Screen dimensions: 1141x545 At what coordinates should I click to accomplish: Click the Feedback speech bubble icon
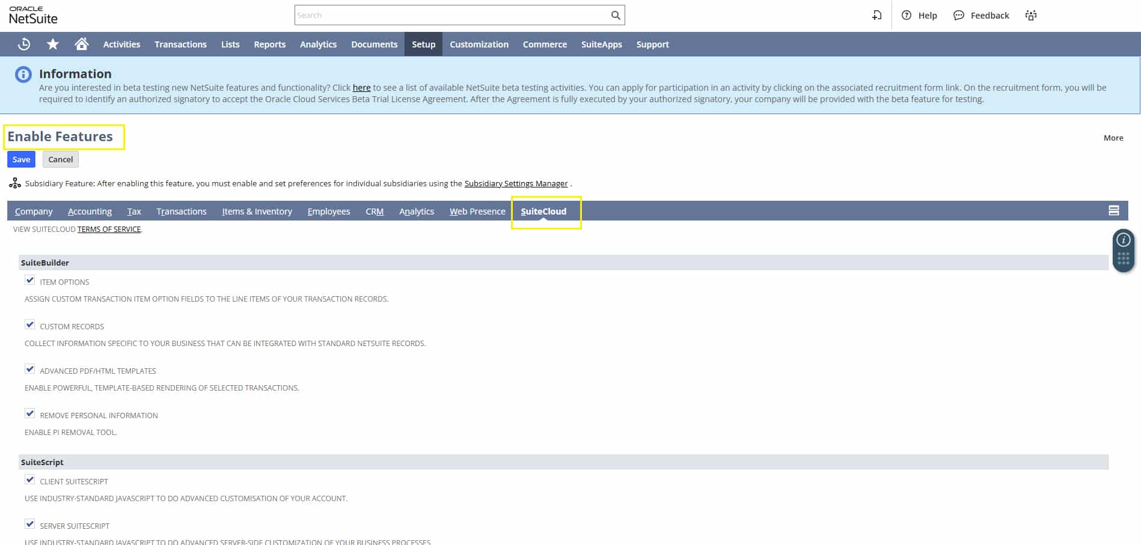coord(959,15)
